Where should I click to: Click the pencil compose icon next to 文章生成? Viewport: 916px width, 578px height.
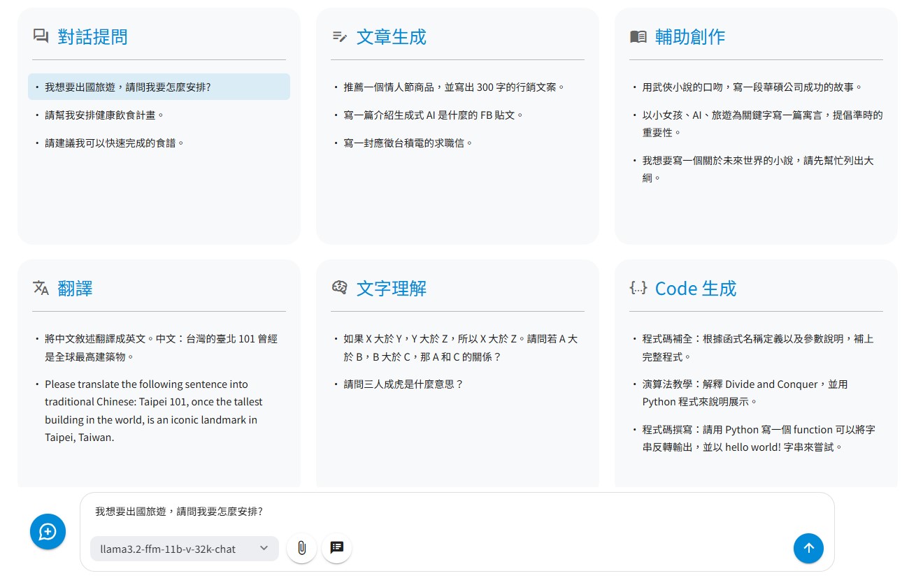pyautogui.click(x=341, y=36)
